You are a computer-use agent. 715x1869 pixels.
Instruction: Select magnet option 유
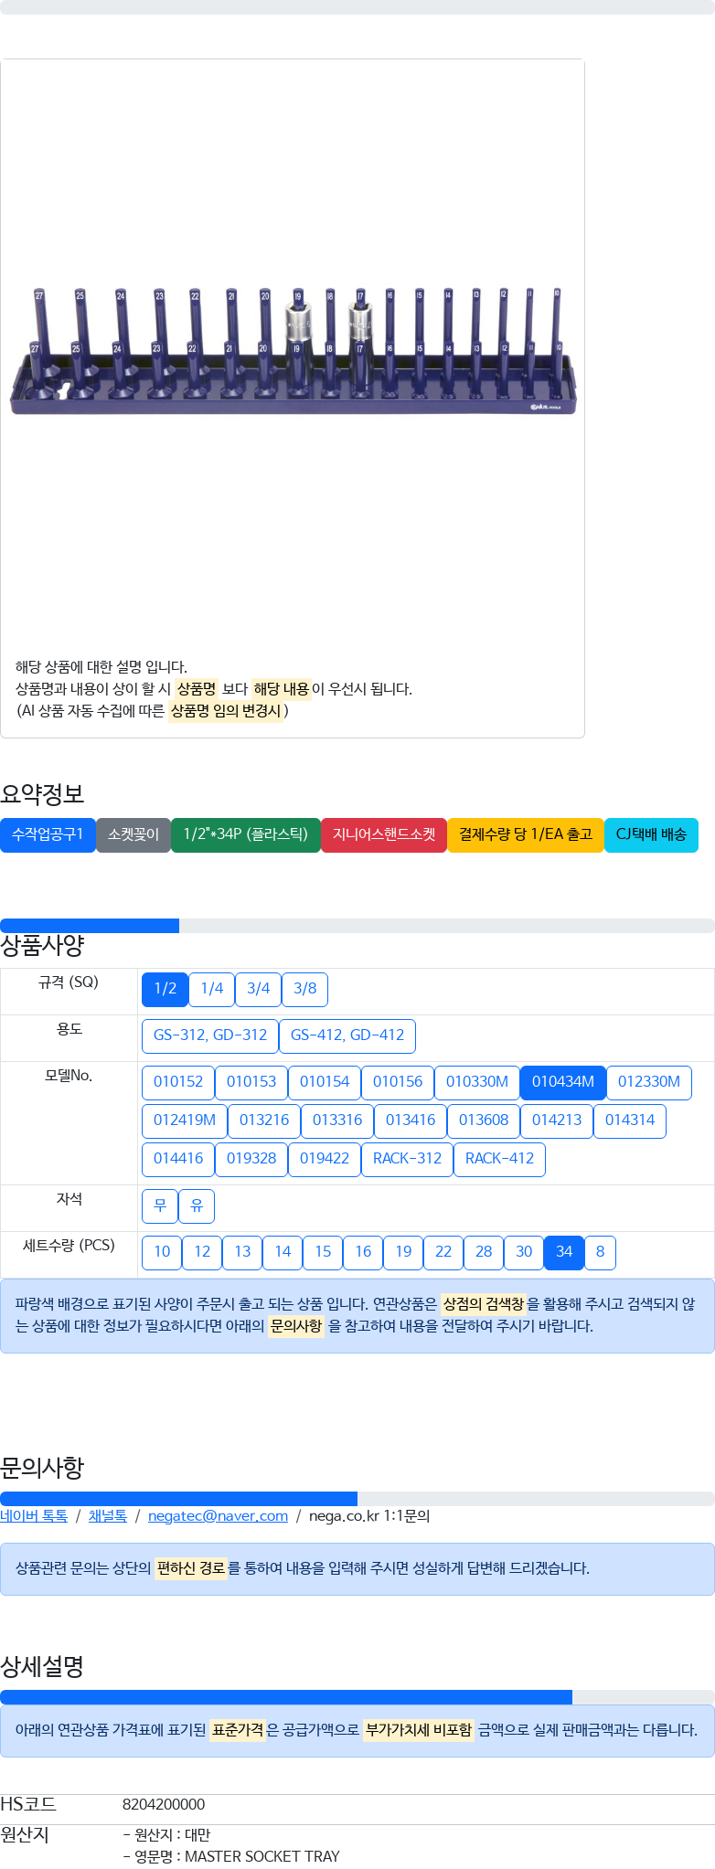(197, 1206)
